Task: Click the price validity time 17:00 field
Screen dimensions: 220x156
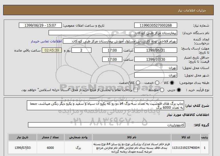Action: point(112,60)
